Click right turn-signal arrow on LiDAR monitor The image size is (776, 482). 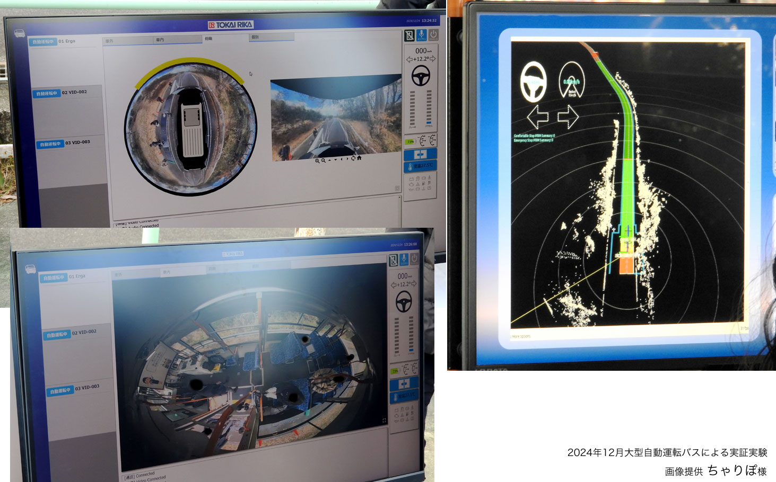567,117
